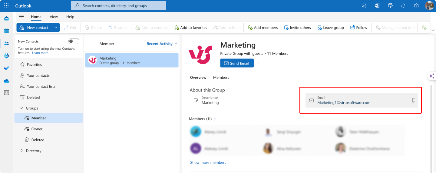Open Groups icon in left rail
Image resolution: width=436 pixels, height=173 pixels.
click(6, 56)
